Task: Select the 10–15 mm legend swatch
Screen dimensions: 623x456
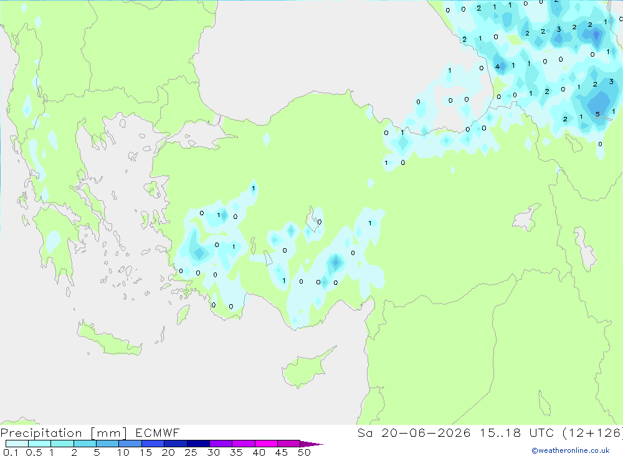Action: pyautogui.click(x=130, y=444)
